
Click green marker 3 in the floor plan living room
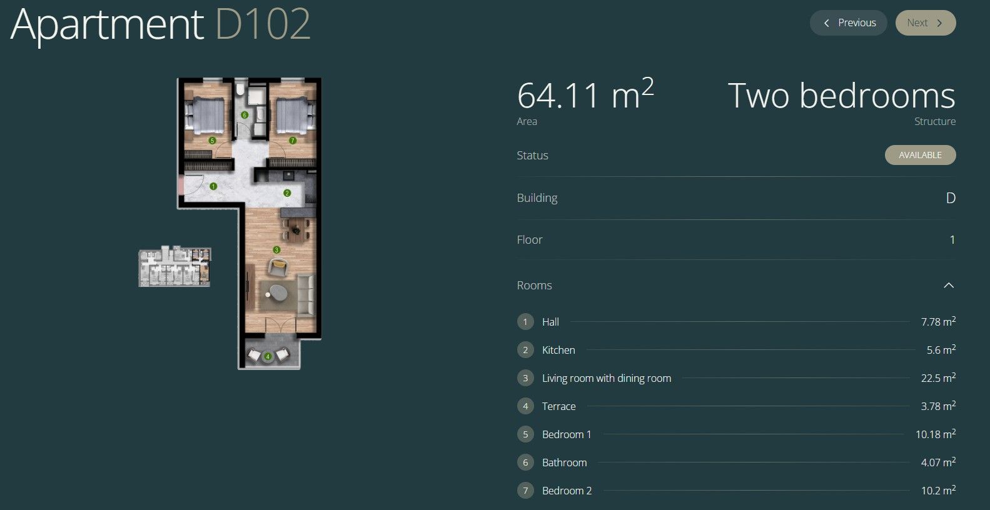coord(276,250)
